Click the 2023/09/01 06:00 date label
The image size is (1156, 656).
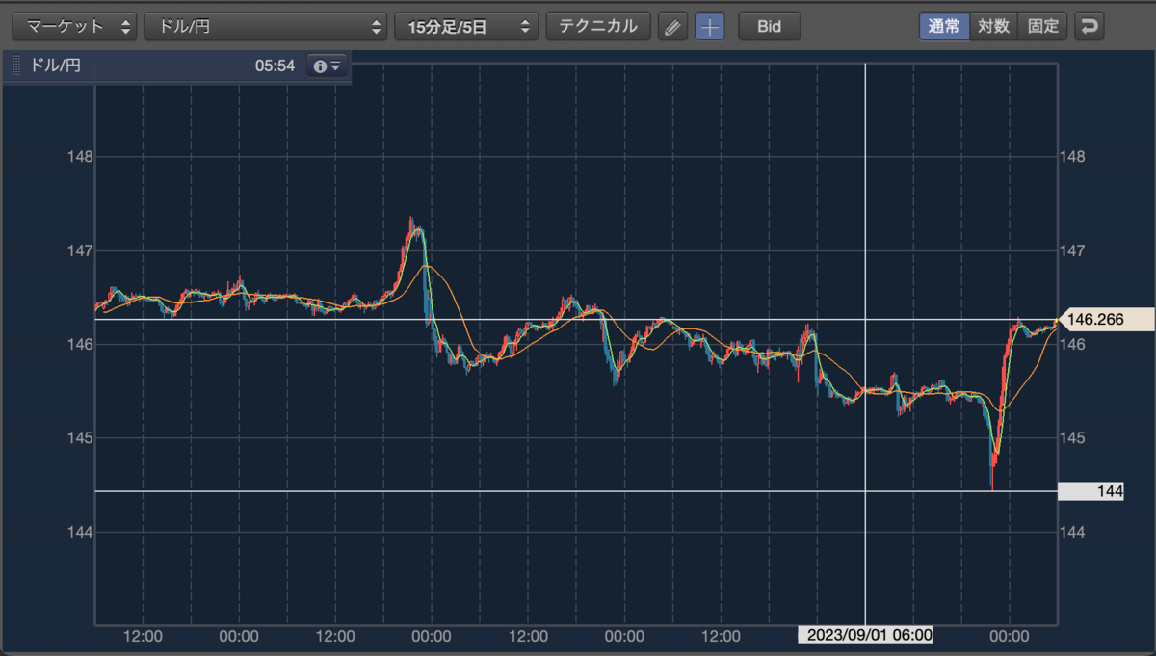(x=866, y=635)
